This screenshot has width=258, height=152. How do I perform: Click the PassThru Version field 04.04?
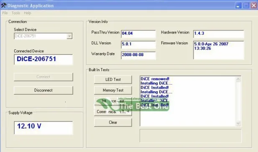tap(138, 34)
